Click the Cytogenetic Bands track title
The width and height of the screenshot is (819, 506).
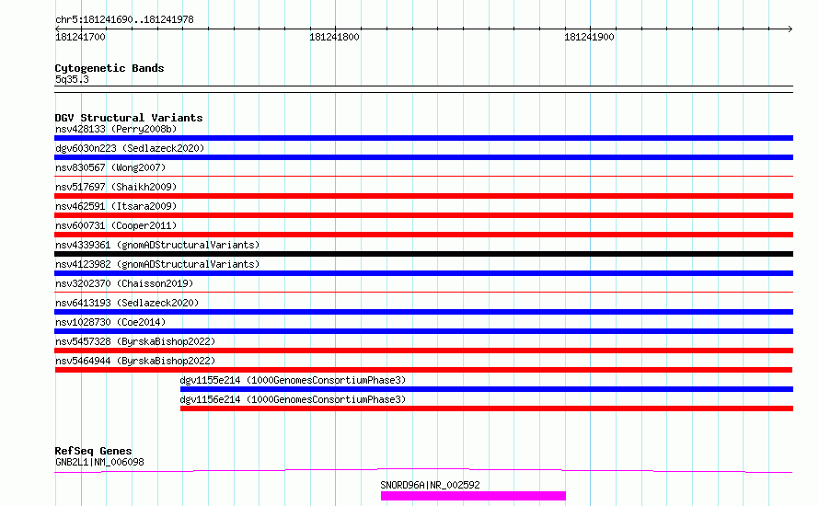click(110, 68)
